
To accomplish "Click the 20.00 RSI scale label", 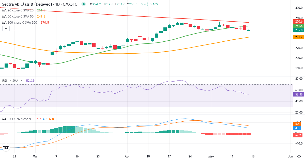I will [298, 112].
